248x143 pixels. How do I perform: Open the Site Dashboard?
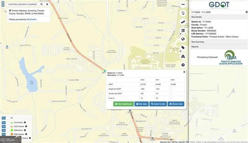pyautogui.click(x=123, y=104)
